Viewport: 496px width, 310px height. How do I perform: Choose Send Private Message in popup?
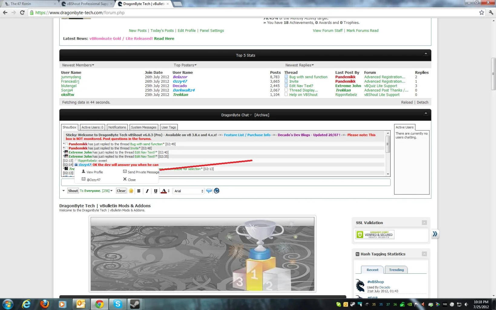(x=141, y=172)
